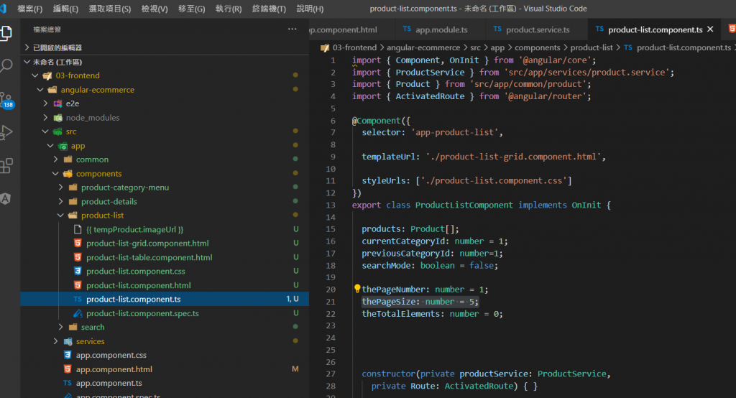Open the Extensions view in activity bar
The height and width of the screenshot is (398, 736).
[x=6, y=166]
